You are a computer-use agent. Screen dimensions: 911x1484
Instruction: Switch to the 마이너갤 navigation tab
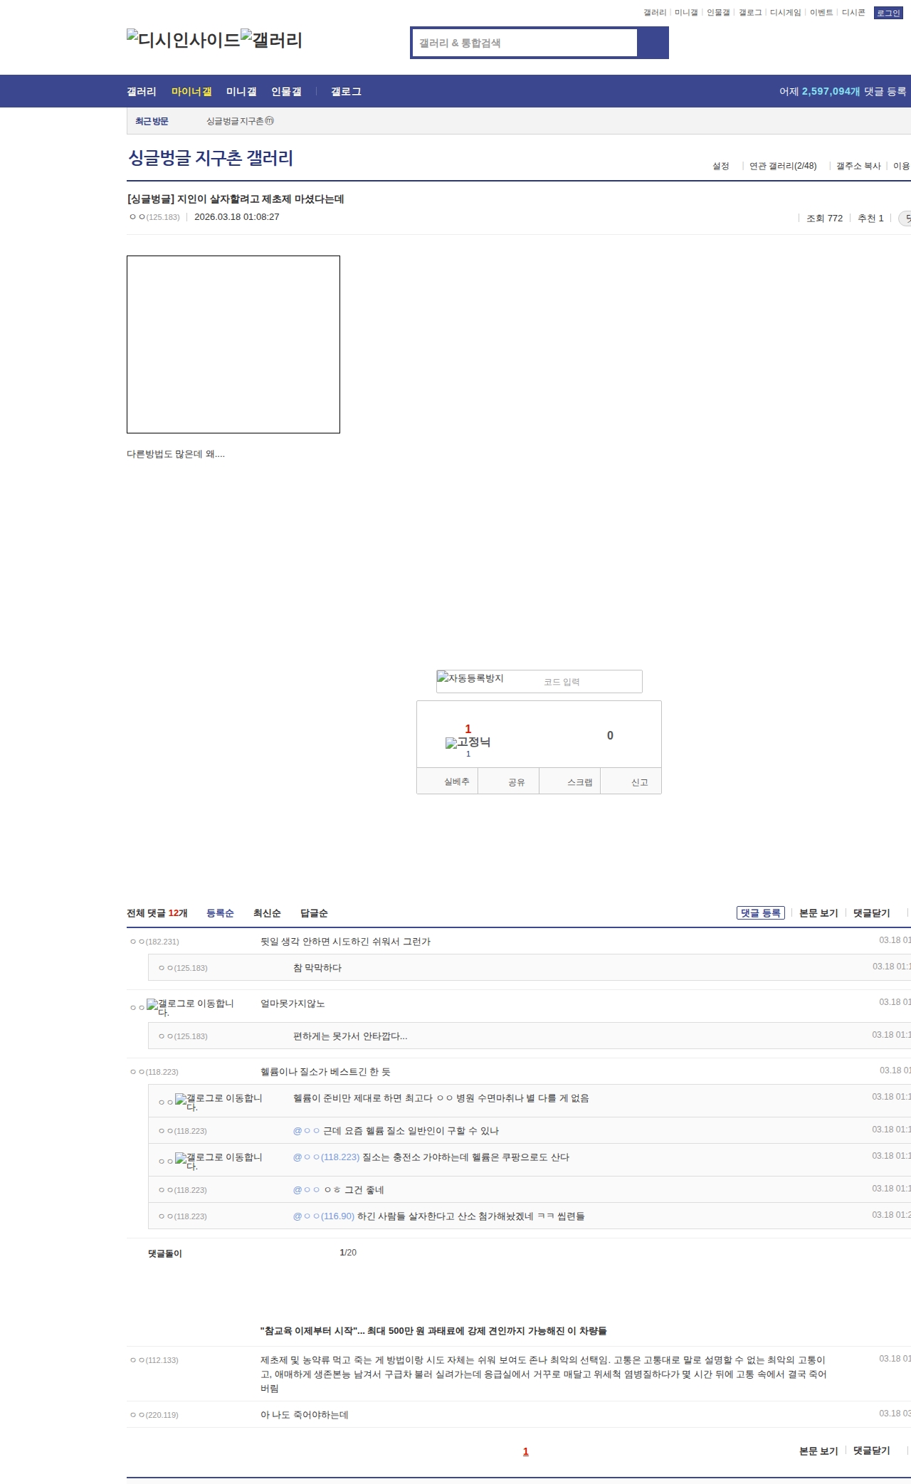point(191,92)
